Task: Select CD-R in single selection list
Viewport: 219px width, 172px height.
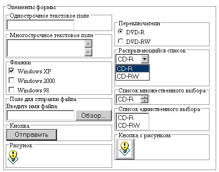Action: 133,118
